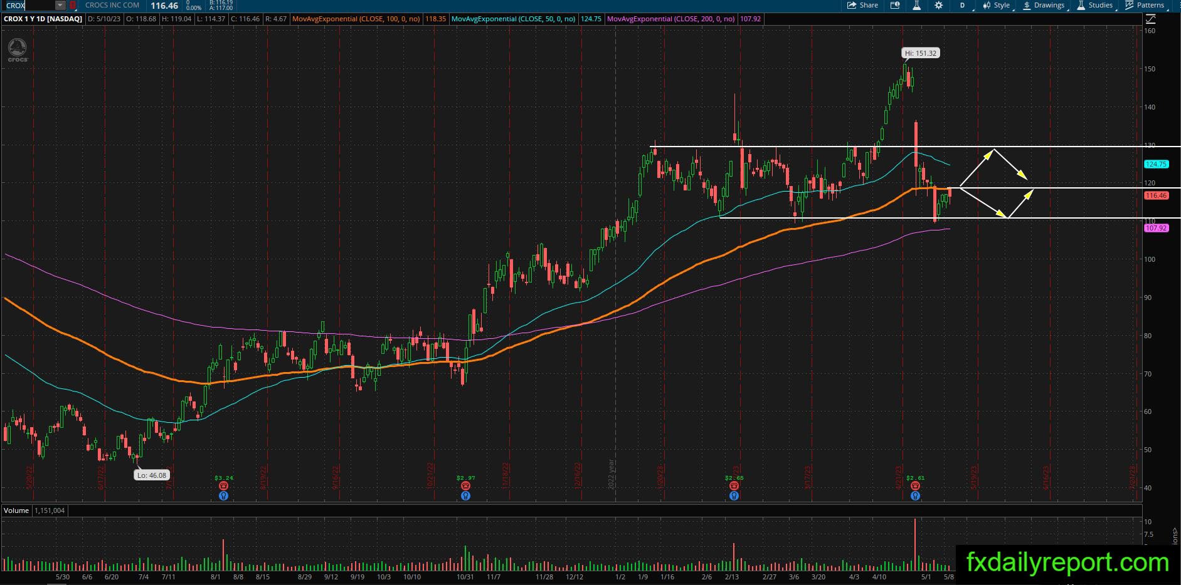Open chart settings gear icon
Viewport: 1181px width, 585px height.
point(938,5)
